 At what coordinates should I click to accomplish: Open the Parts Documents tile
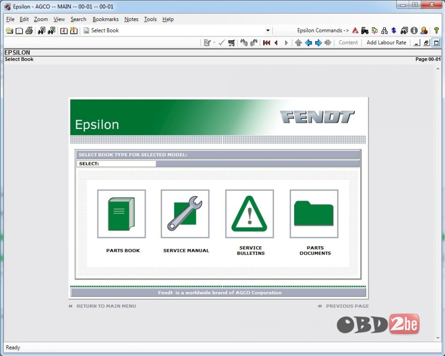314,214
